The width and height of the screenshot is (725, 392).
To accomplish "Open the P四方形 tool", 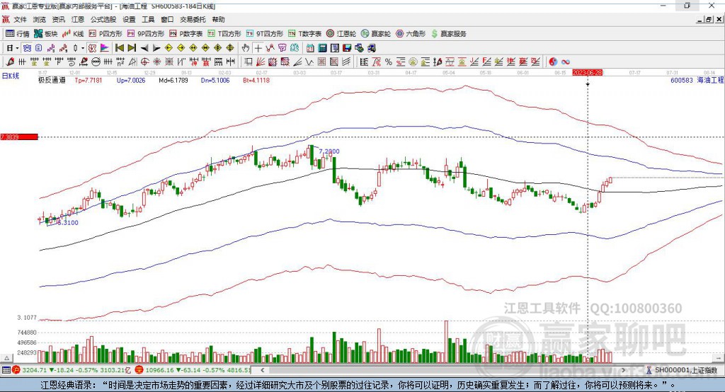I will [105, 34].
